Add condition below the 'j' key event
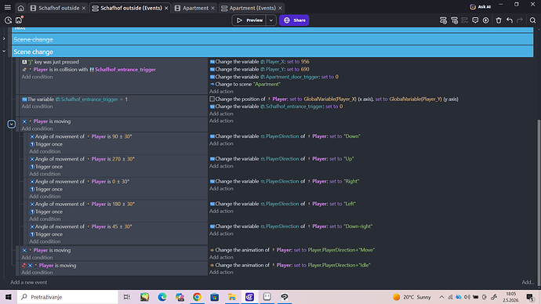The image size is (541, 304). tap(38, 77)
